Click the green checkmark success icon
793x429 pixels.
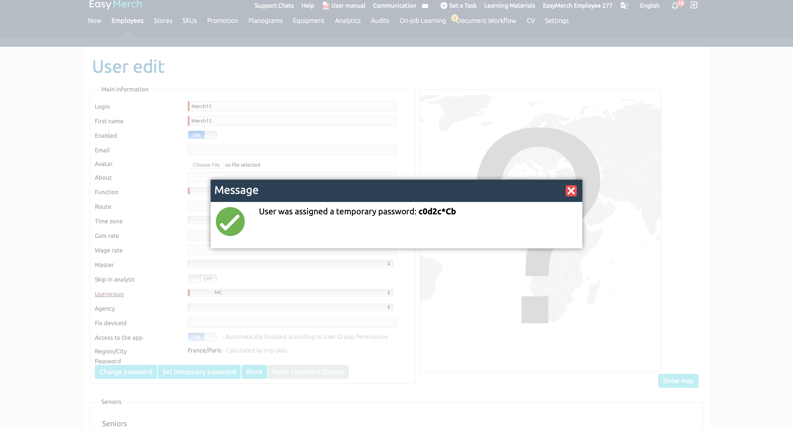(x=230, y=221)
